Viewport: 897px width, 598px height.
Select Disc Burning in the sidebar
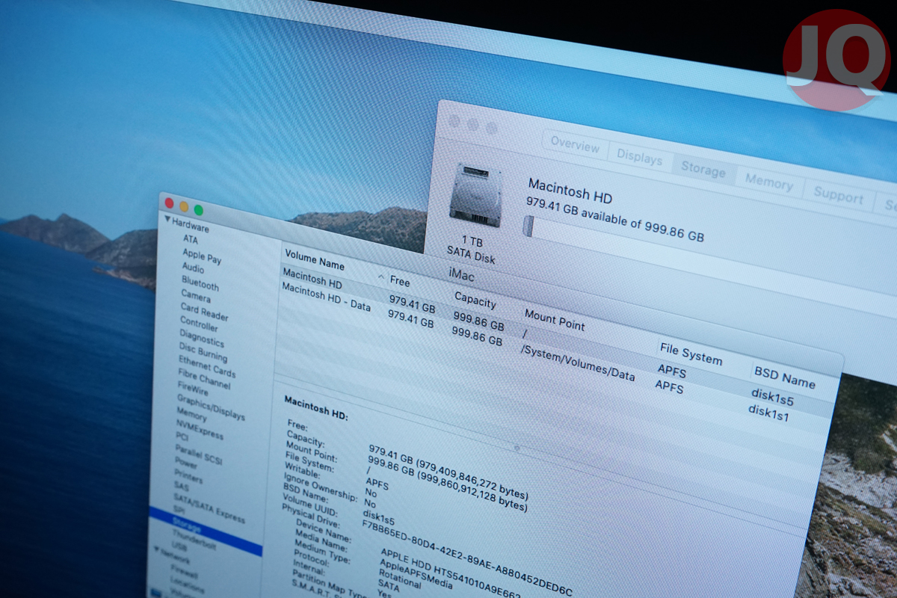203,352
